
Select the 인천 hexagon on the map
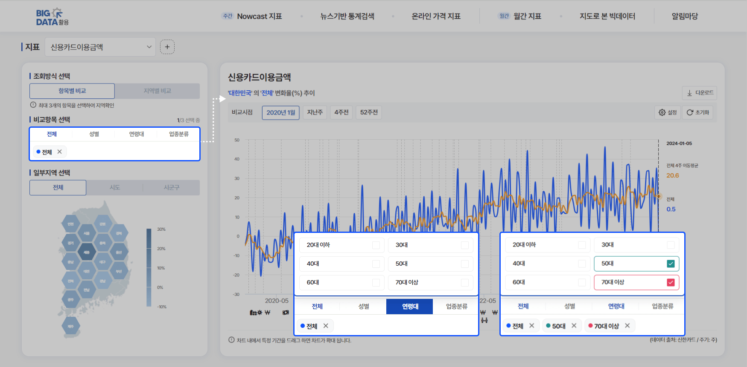[71, 224]
